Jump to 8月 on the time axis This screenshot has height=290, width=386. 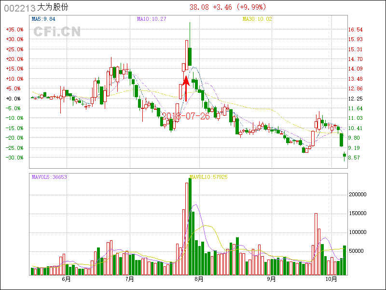(x=199, y=279)
